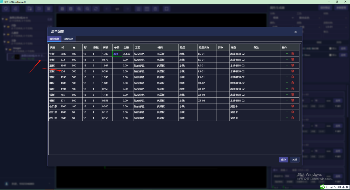Select the area cell showing 1.147
350x190 pixels.
(107, 94)
